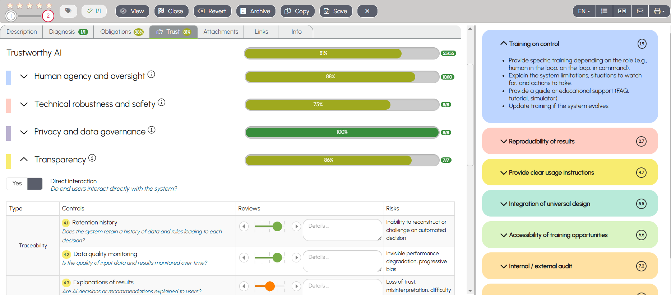
Task: Select step 1 circle in progress stepper
Action: pos(11,16)
